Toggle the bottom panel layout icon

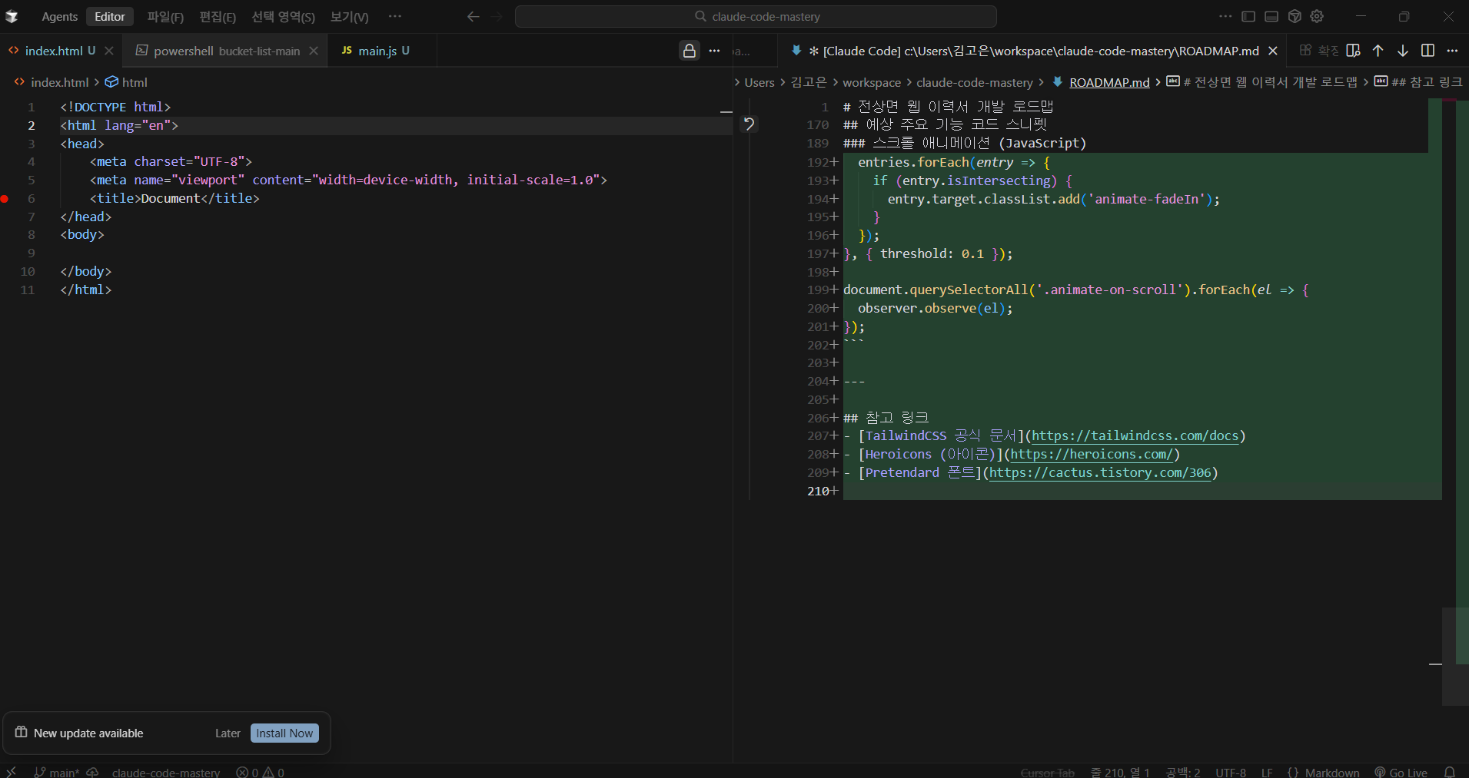pos(1271,16)
